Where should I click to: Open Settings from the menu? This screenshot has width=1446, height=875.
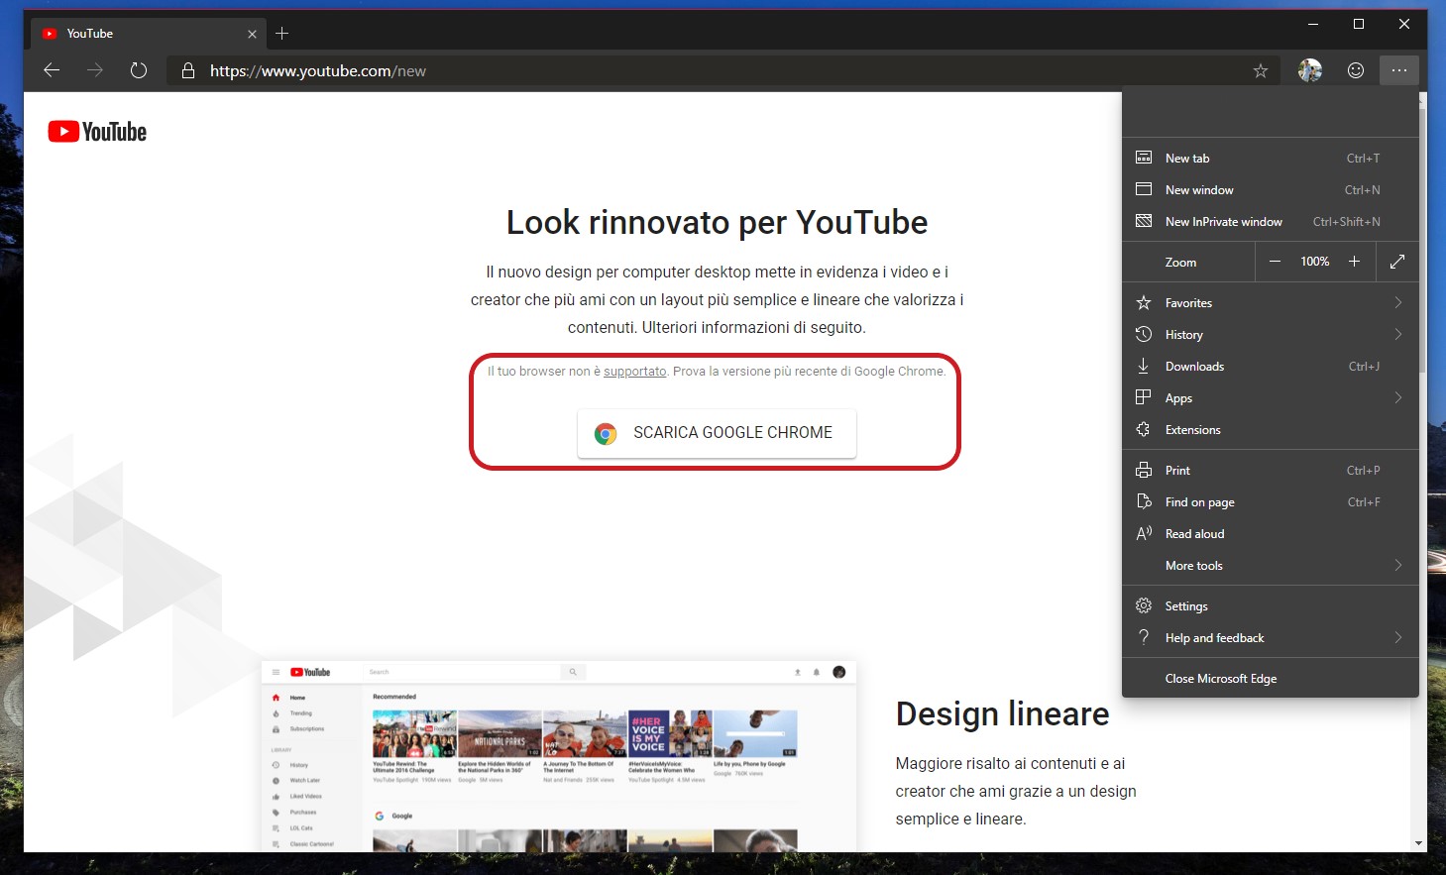pyautogui.click(x=1271, y=606)
